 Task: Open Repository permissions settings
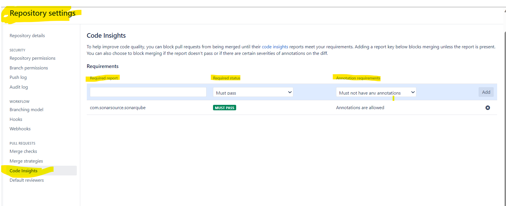(33, 58)
